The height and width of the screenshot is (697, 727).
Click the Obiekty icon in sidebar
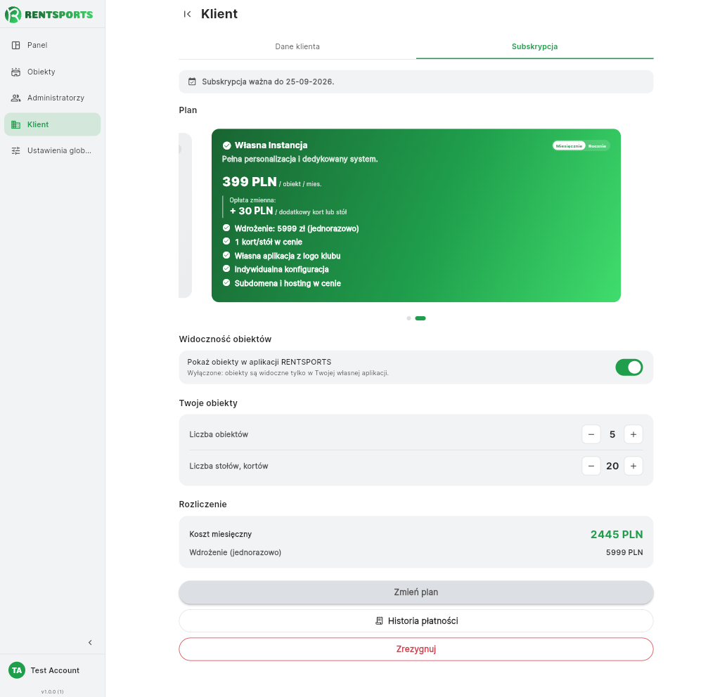15,72
